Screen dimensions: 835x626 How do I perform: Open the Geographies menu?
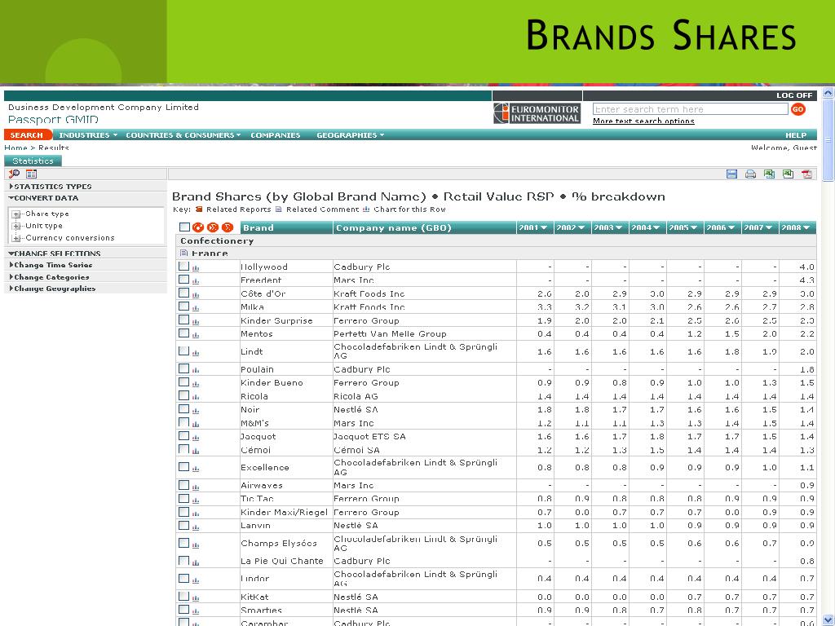pyautogui.click(x=351, y=135)
